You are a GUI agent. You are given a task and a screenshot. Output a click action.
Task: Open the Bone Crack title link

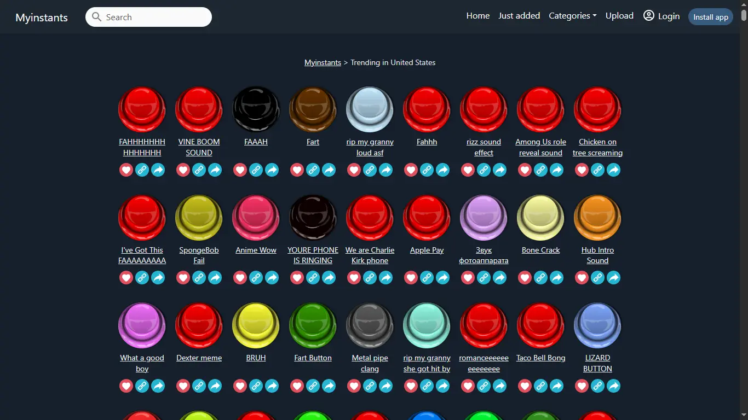pyautogui.click(x=540, y=250)
